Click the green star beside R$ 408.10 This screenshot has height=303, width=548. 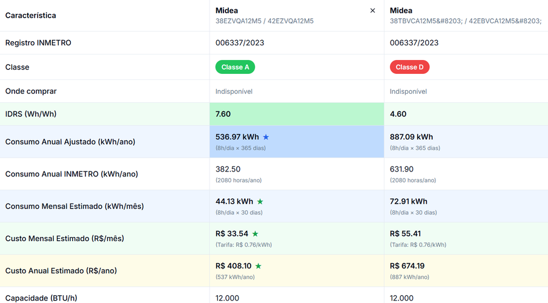(259, 266)
